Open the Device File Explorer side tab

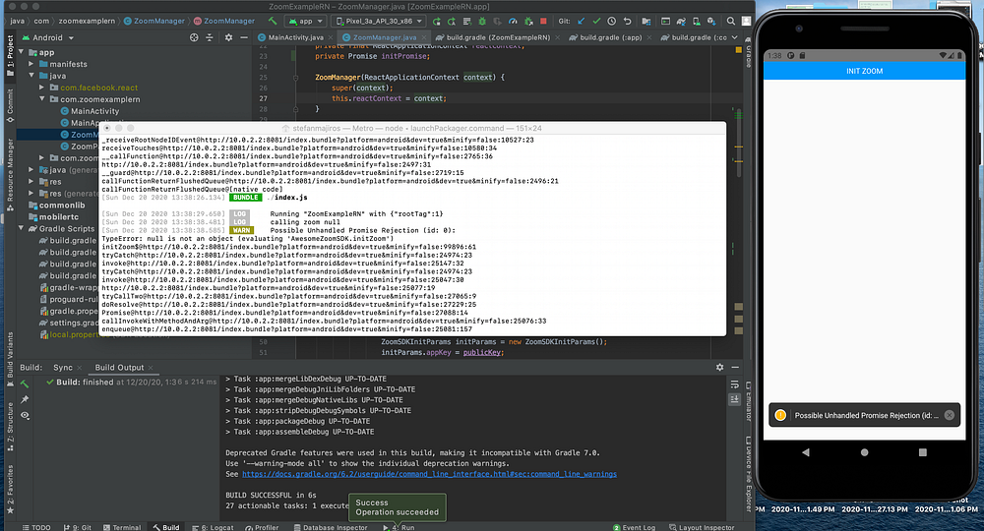[x=749, y=474]
